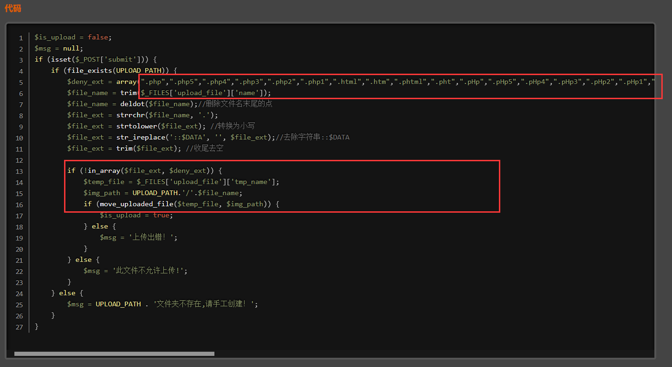
Task: Click the '} else {' on line 24
Action: coord(67,293)
